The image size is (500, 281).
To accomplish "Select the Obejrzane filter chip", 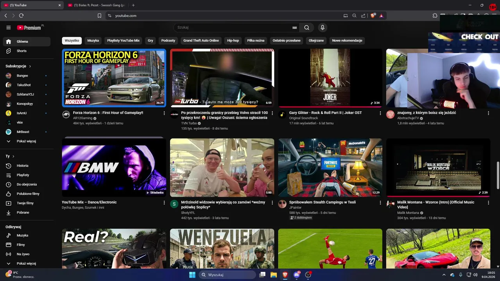I will pos(316,41).
